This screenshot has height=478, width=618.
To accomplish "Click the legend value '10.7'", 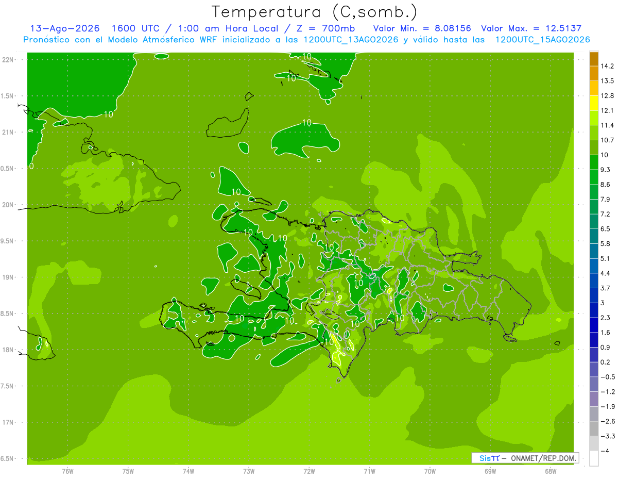I will click(607, 140).
